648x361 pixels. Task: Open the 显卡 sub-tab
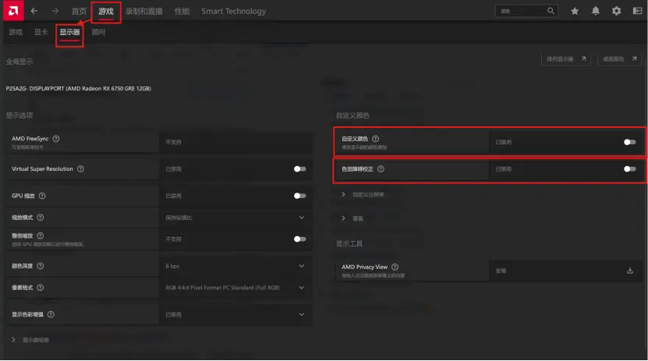(41, 33)
